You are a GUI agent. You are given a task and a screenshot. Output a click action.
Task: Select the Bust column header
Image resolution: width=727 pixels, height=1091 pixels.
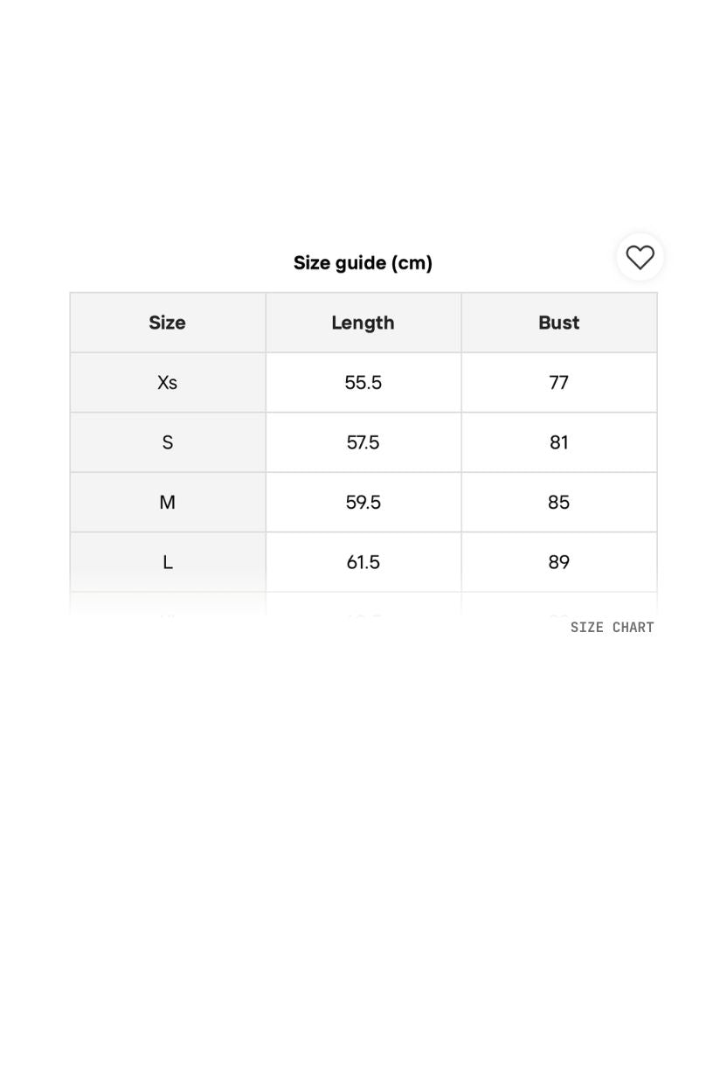[558, 323]
